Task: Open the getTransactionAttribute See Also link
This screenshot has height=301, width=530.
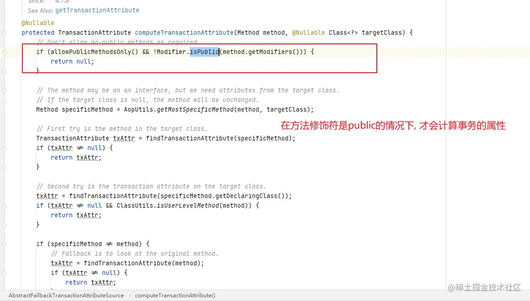Action: coord(97,10)
